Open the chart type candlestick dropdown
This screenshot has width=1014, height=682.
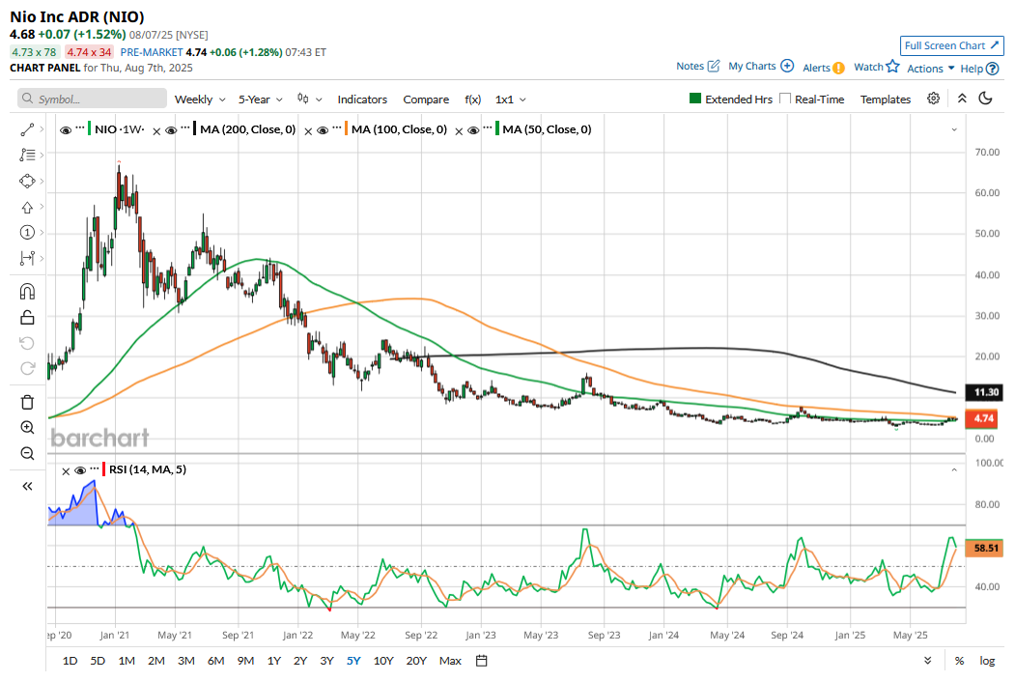[309, 99]
